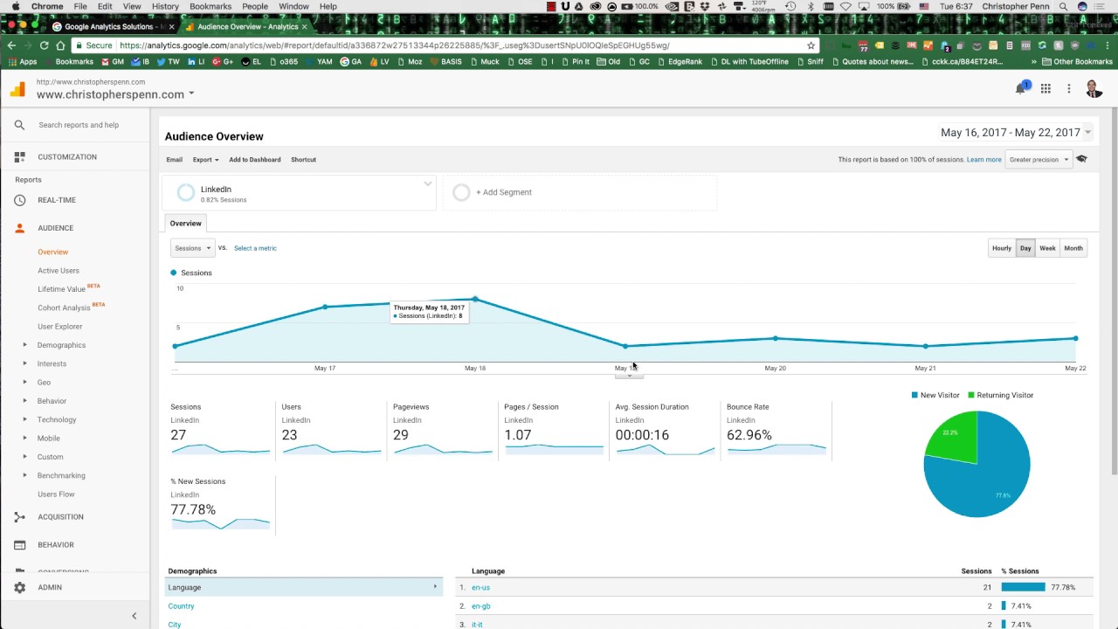1118x629 pixels.
Task: Click Add to Dashboard
Action: tap(255, 160)
